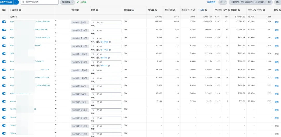This screenshot has width=281, height=137.
Task: Edit the 80.00 budget field
Action: (x=106, y=31)
